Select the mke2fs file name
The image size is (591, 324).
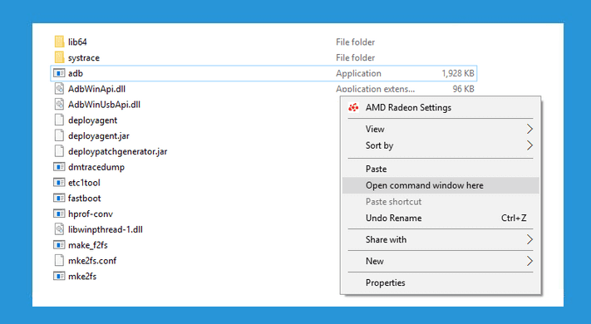click(x=82, y=277)
